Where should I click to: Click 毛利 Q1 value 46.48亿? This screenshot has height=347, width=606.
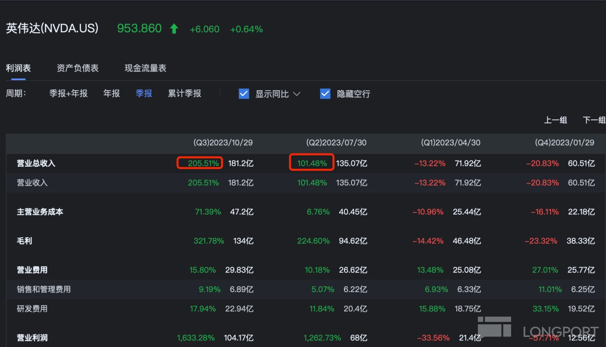tap(467, 240)
